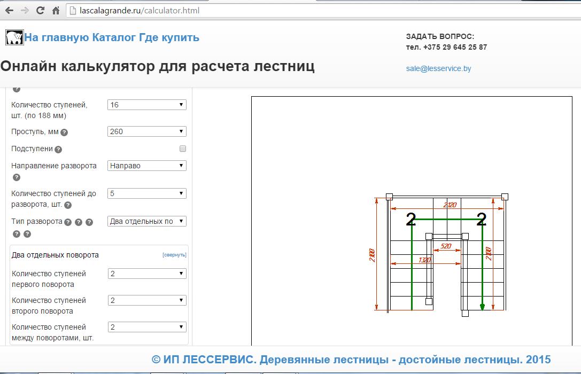The image size is (581, 374).
Task: Open Количество ступеней первого поворота dropdown
Action: [147, 274]
